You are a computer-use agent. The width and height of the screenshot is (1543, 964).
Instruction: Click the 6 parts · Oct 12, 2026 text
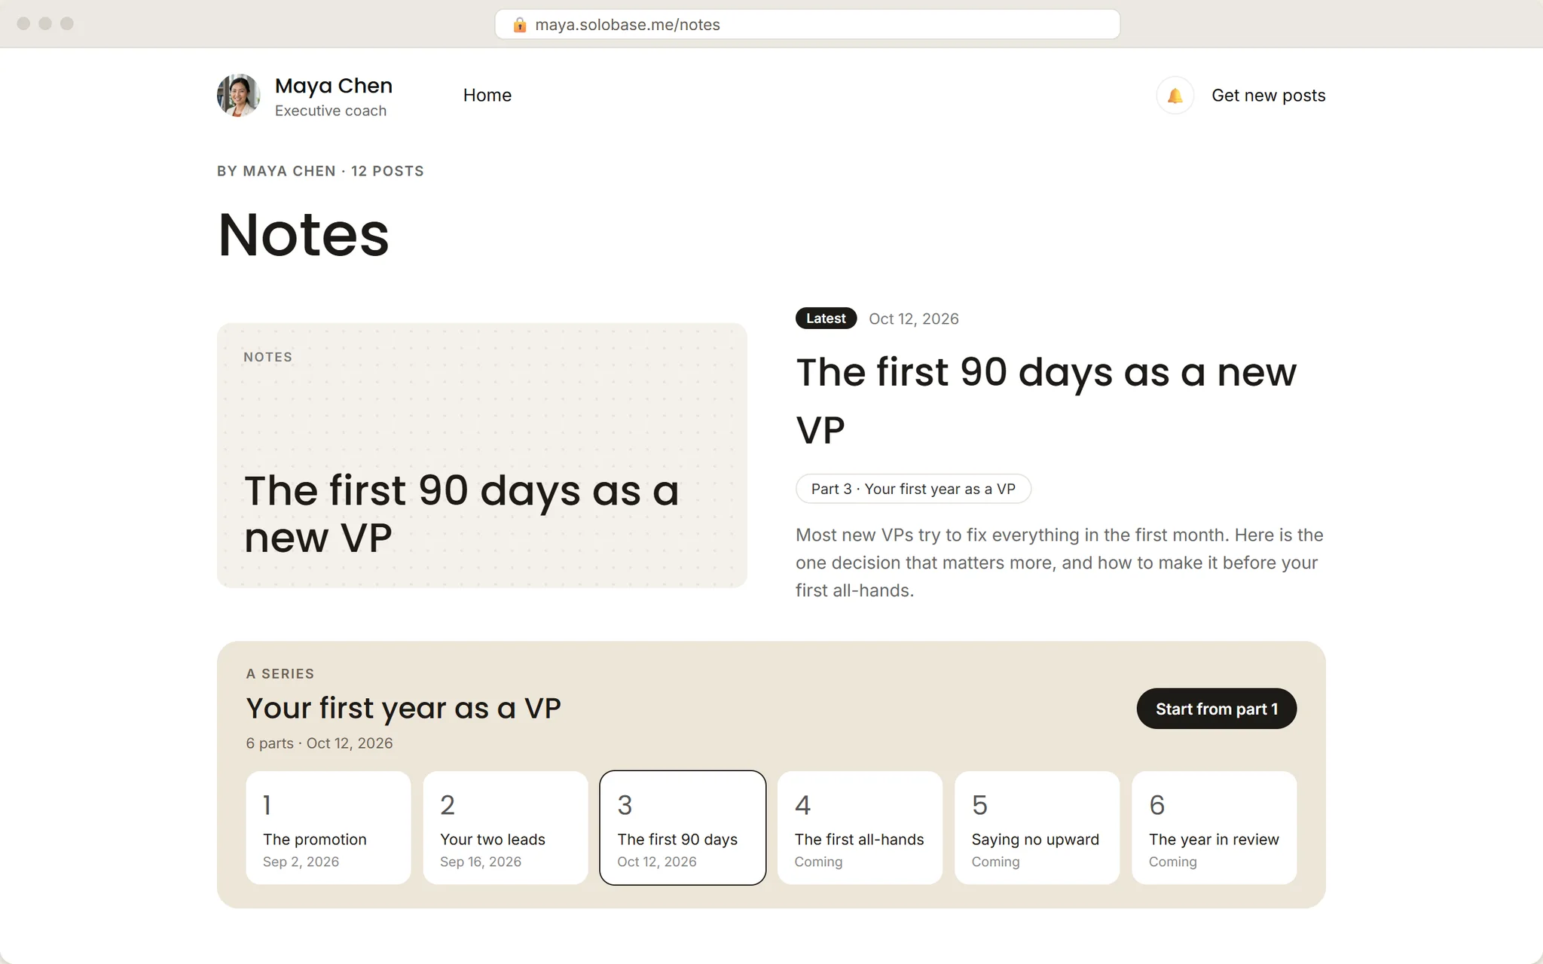(x=319, y=743)
